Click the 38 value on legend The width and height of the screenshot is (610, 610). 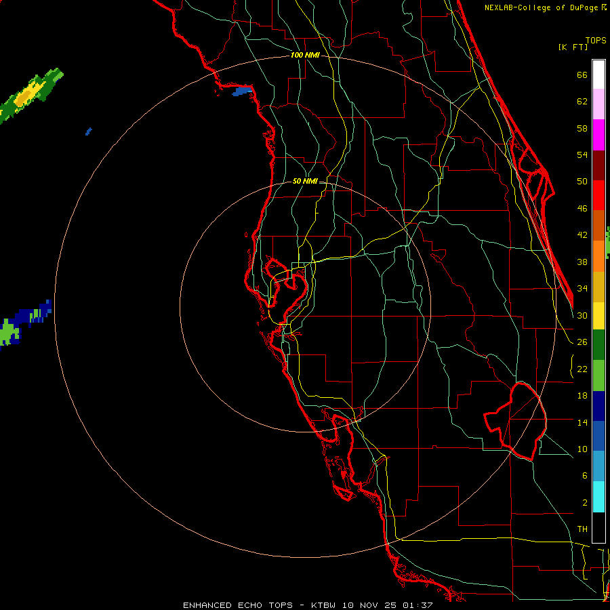point(582,262)
